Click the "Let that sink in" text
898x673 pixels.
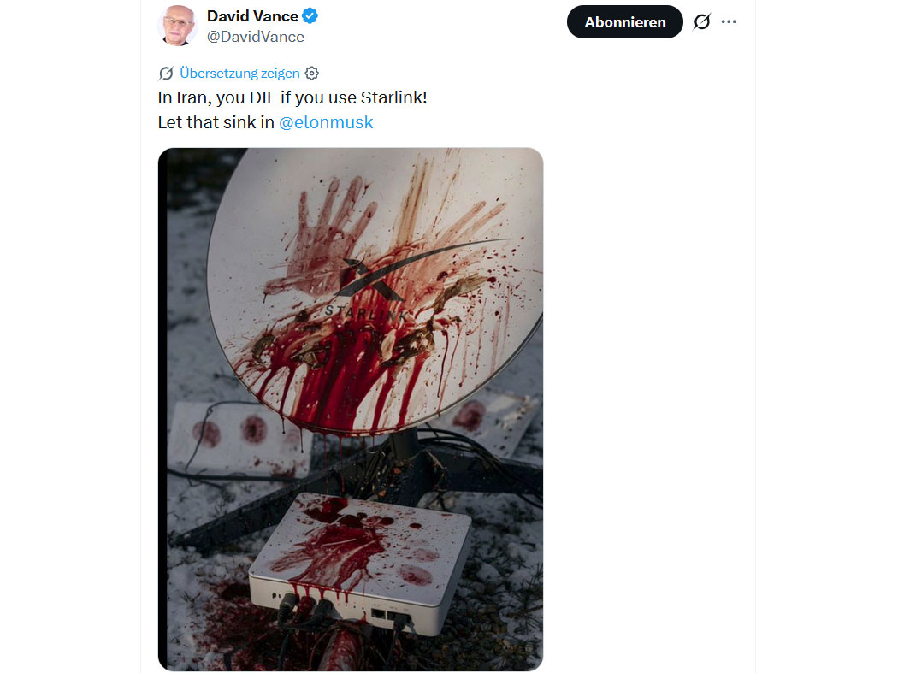[x=216, y=122]
